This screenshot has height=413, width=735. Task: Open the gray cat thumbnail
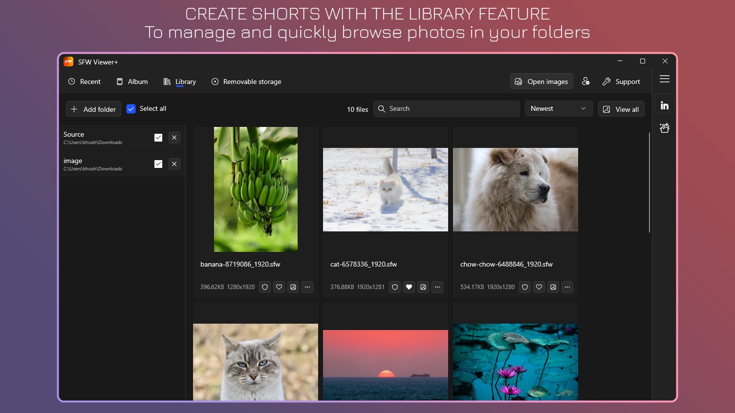(x=256, y=362)
